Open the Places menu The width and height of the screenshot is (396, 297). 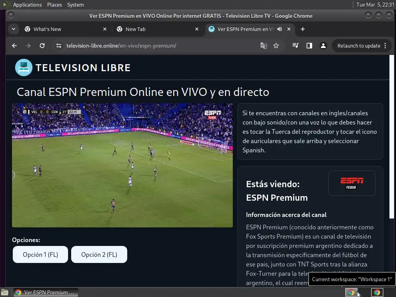click(x=54, y=5)
